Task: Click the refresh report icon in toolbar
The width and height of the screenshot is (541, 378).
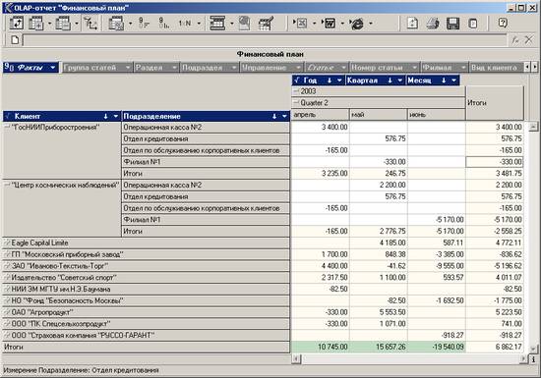Action: tap(16, 23)
